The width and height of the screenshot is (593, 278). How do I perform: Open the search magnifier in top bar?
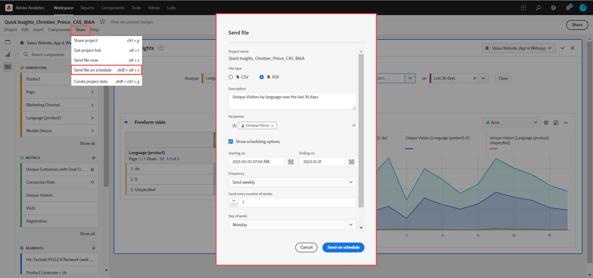click(x=538, y=8)
